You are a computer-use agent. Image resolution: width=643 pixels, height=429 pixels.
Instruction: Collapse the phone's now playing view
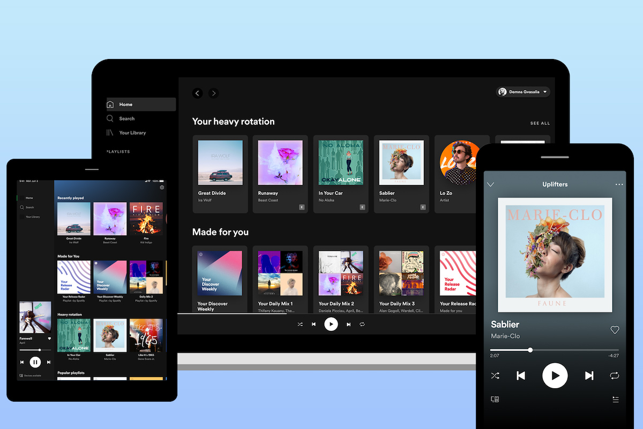tap(490, 184)
